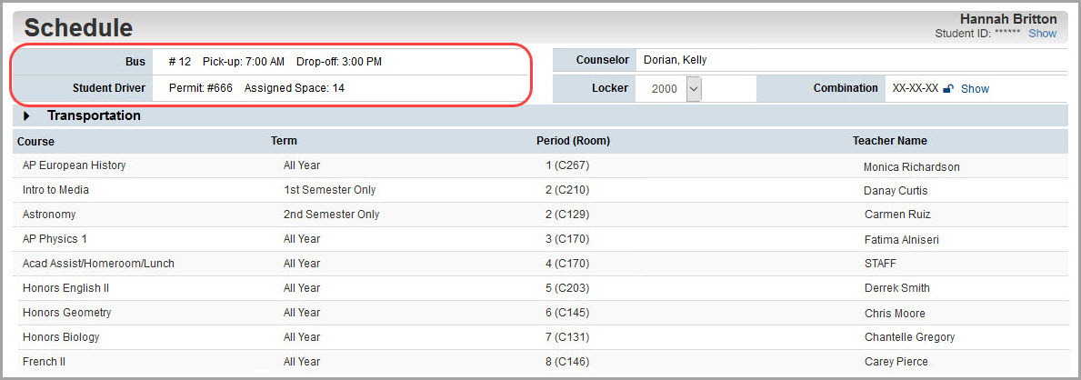Image resolution: width=1081 pixels, height=380 pixels.
Task: Click teacher name Monica Richardson
Action: click(911, 167)
